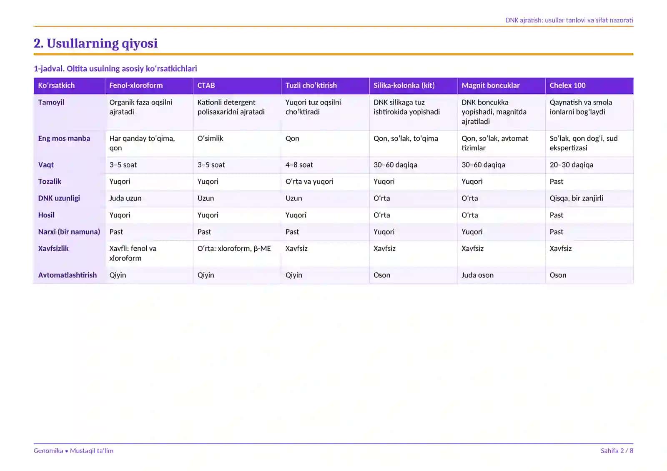The width and height of the screenshot is (667, 471).
Task: Click the 'Magnit boncuklar' column header
Action: [x=490, y=85]
